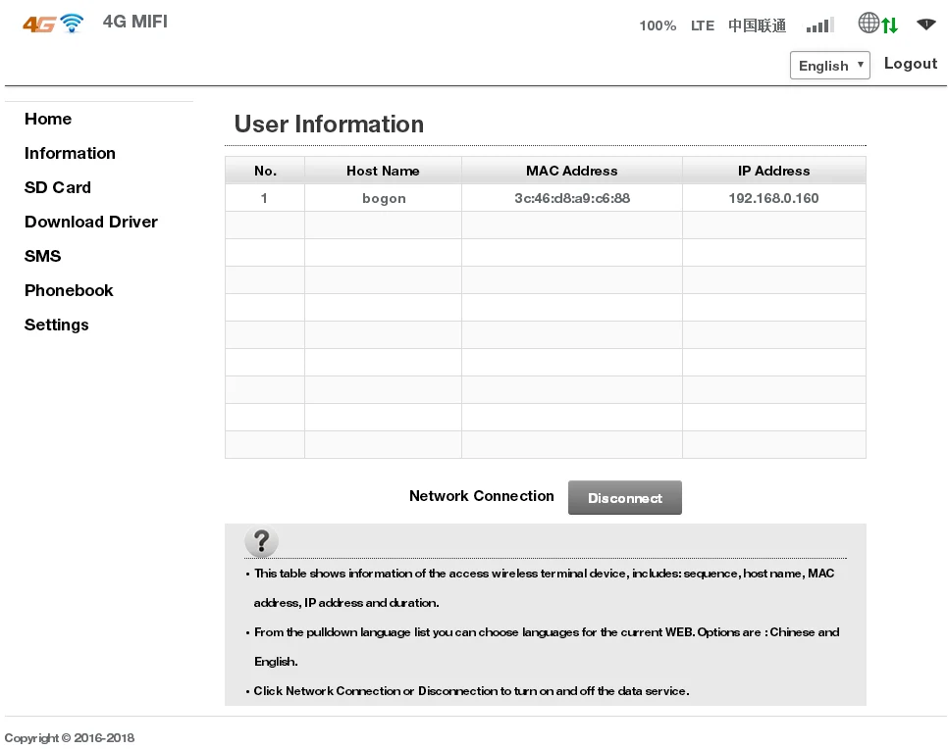Click the LTE network type indicator
948x750 pixels.
tap(703, 25)
